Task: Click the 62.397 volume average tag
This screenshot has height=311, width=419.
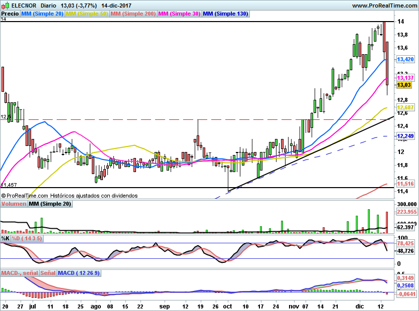Action: coord(405,228)
